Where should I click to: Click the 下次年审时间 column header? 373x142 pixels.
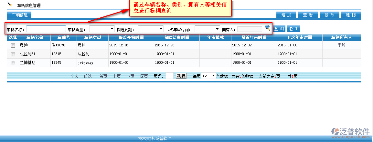click(300, 38)
